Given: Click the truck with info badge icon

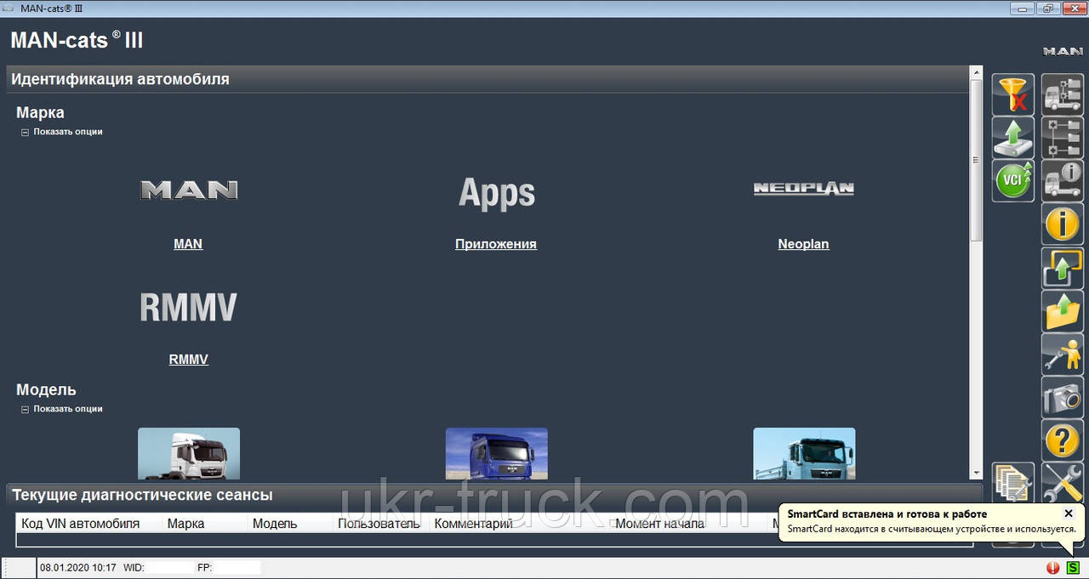Looking at the screenshot, I should click(x=1063, y=181).
